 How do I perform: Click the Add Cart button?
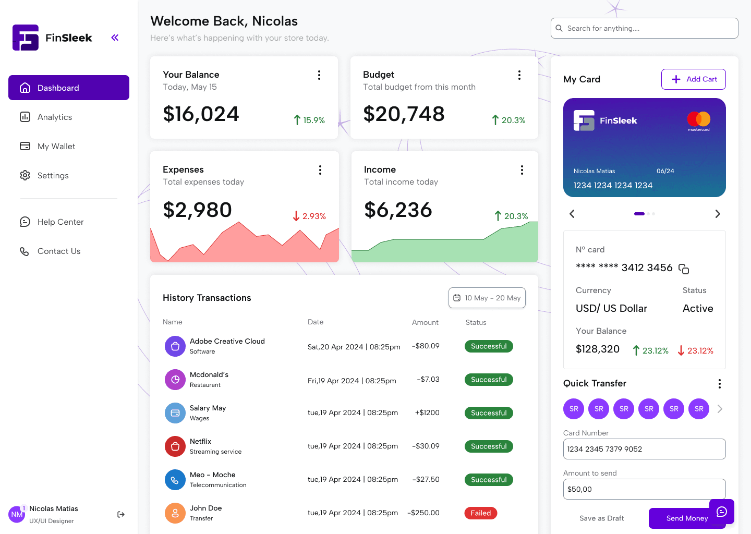pyautogui.click(x=694, y=79)
